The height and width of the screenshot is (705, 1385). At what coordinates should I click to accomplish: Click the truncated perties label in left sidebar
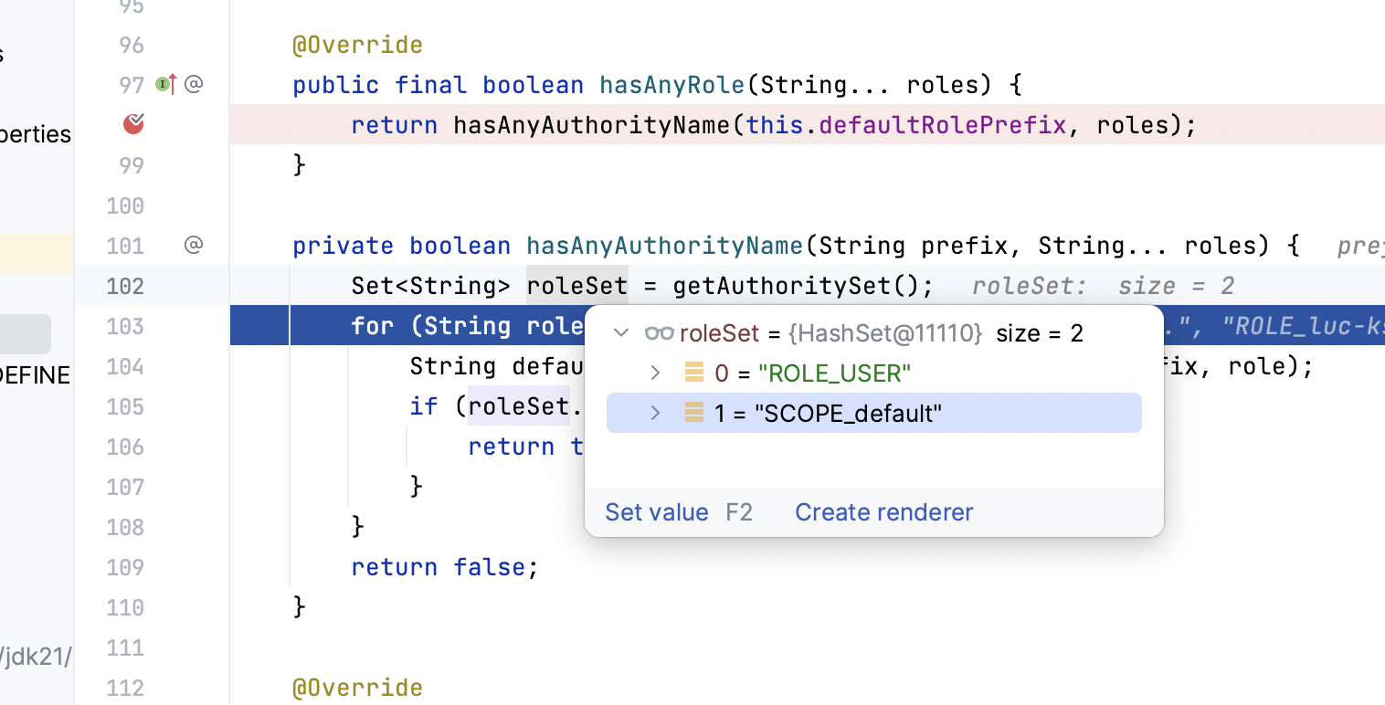point(36,133)
